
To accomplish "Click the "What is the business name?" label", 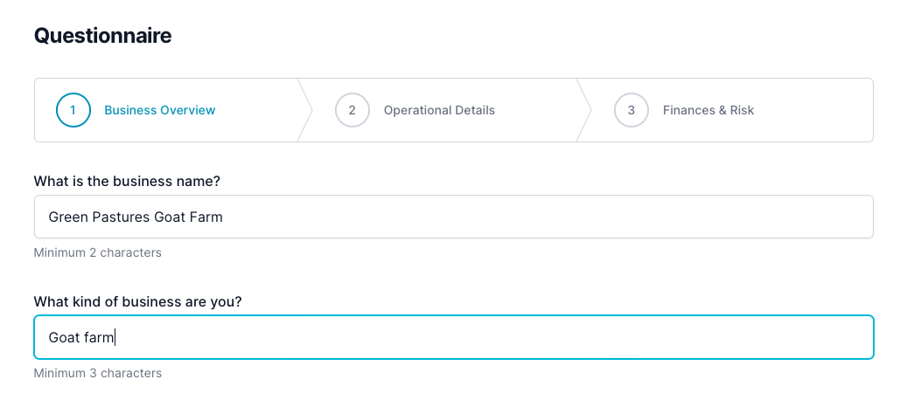I will (126, 181).
